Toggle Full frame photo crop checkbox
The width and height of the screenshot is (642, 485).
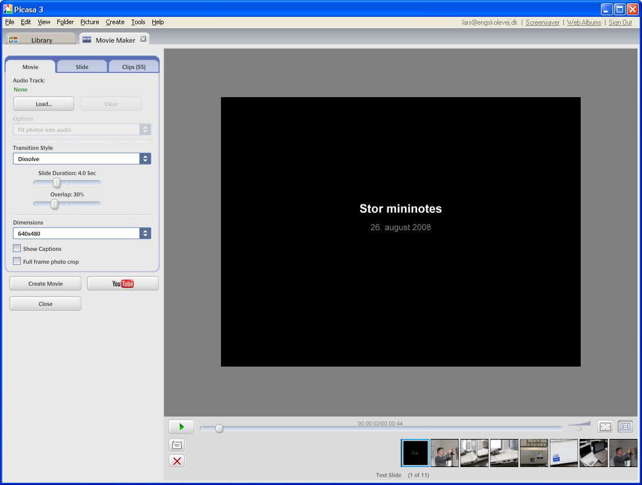17,262
